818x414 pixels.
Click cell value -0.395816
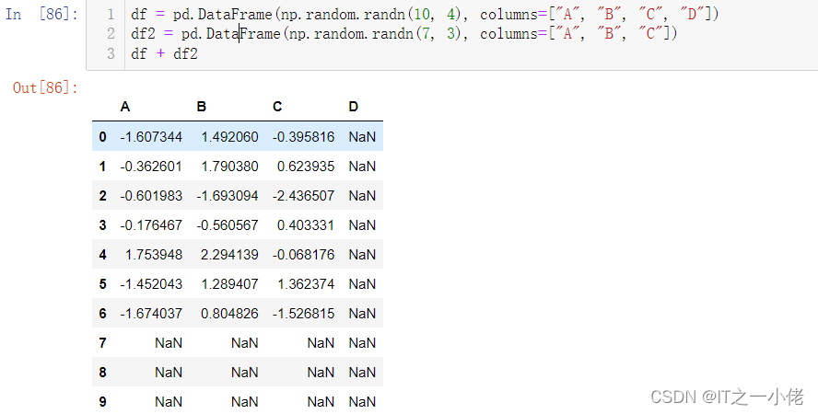click(304, 137)
